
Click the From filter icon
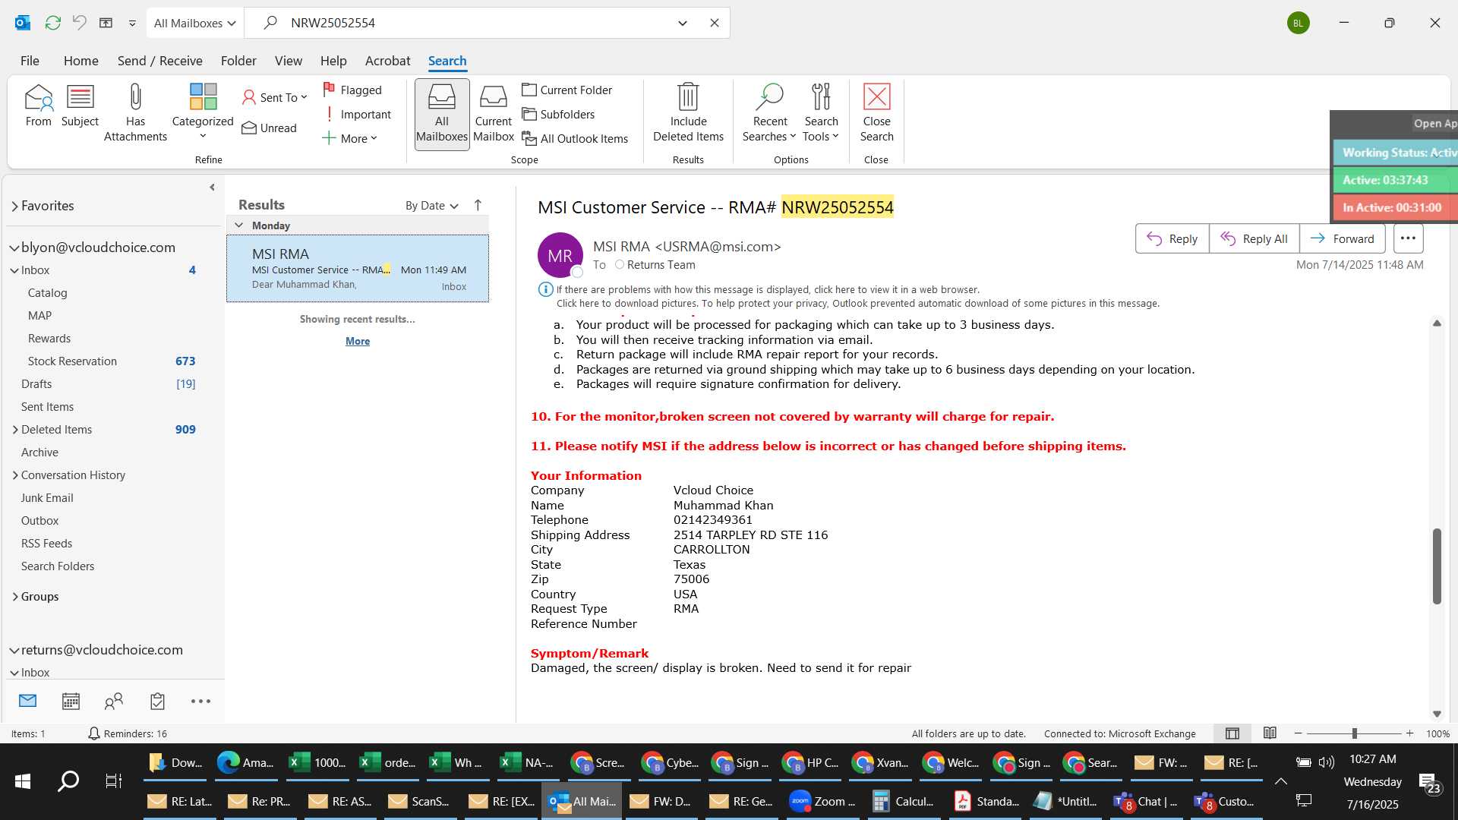pos(38,106)
